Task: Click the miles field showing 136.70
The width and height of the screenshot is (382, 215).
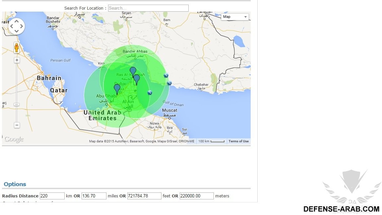Action: coord(94,196)
